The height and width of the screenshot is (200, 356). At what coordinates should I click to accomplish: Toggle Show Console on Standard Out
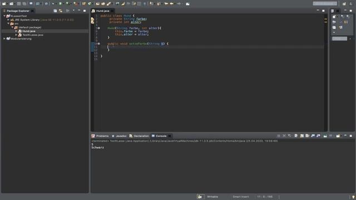(313, 136)
